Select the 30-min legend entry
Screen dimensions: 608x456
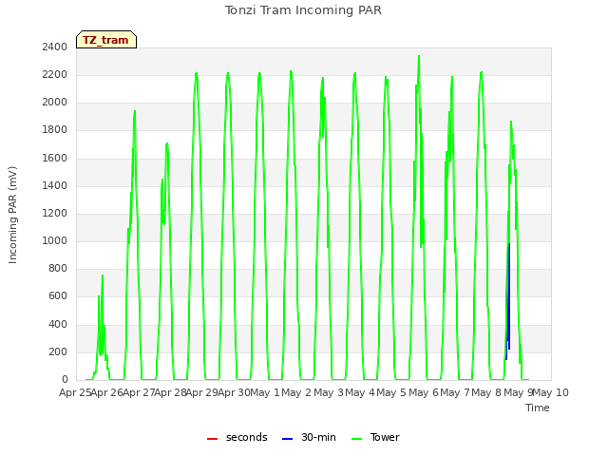[309, 437]
